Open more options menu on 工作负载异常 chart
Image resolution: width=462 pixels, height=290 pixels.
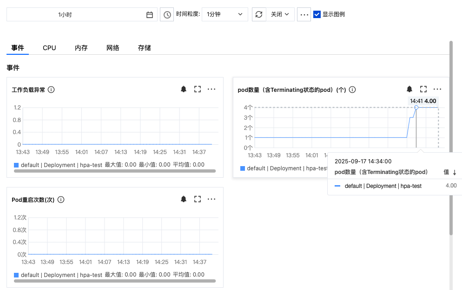[211, 89]
